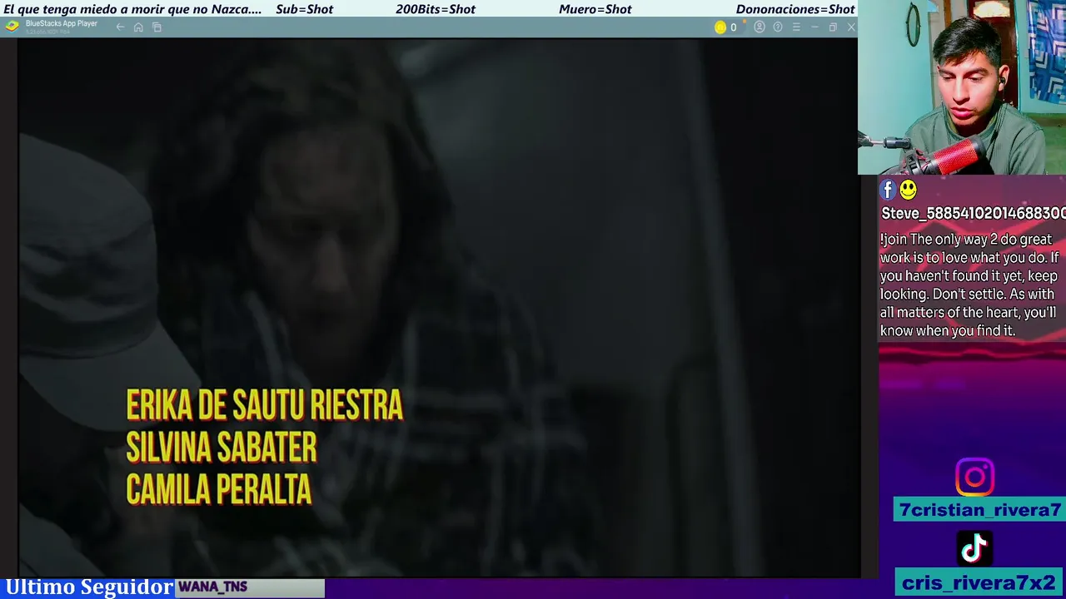Screen dimensions: 1066x599
Task: Click the streamer webcam feed
Action: coord(962,87)
